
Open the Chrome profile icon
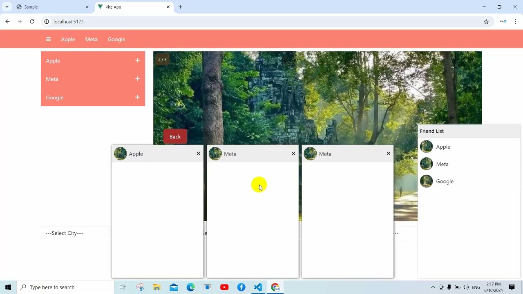coord(503,22)
